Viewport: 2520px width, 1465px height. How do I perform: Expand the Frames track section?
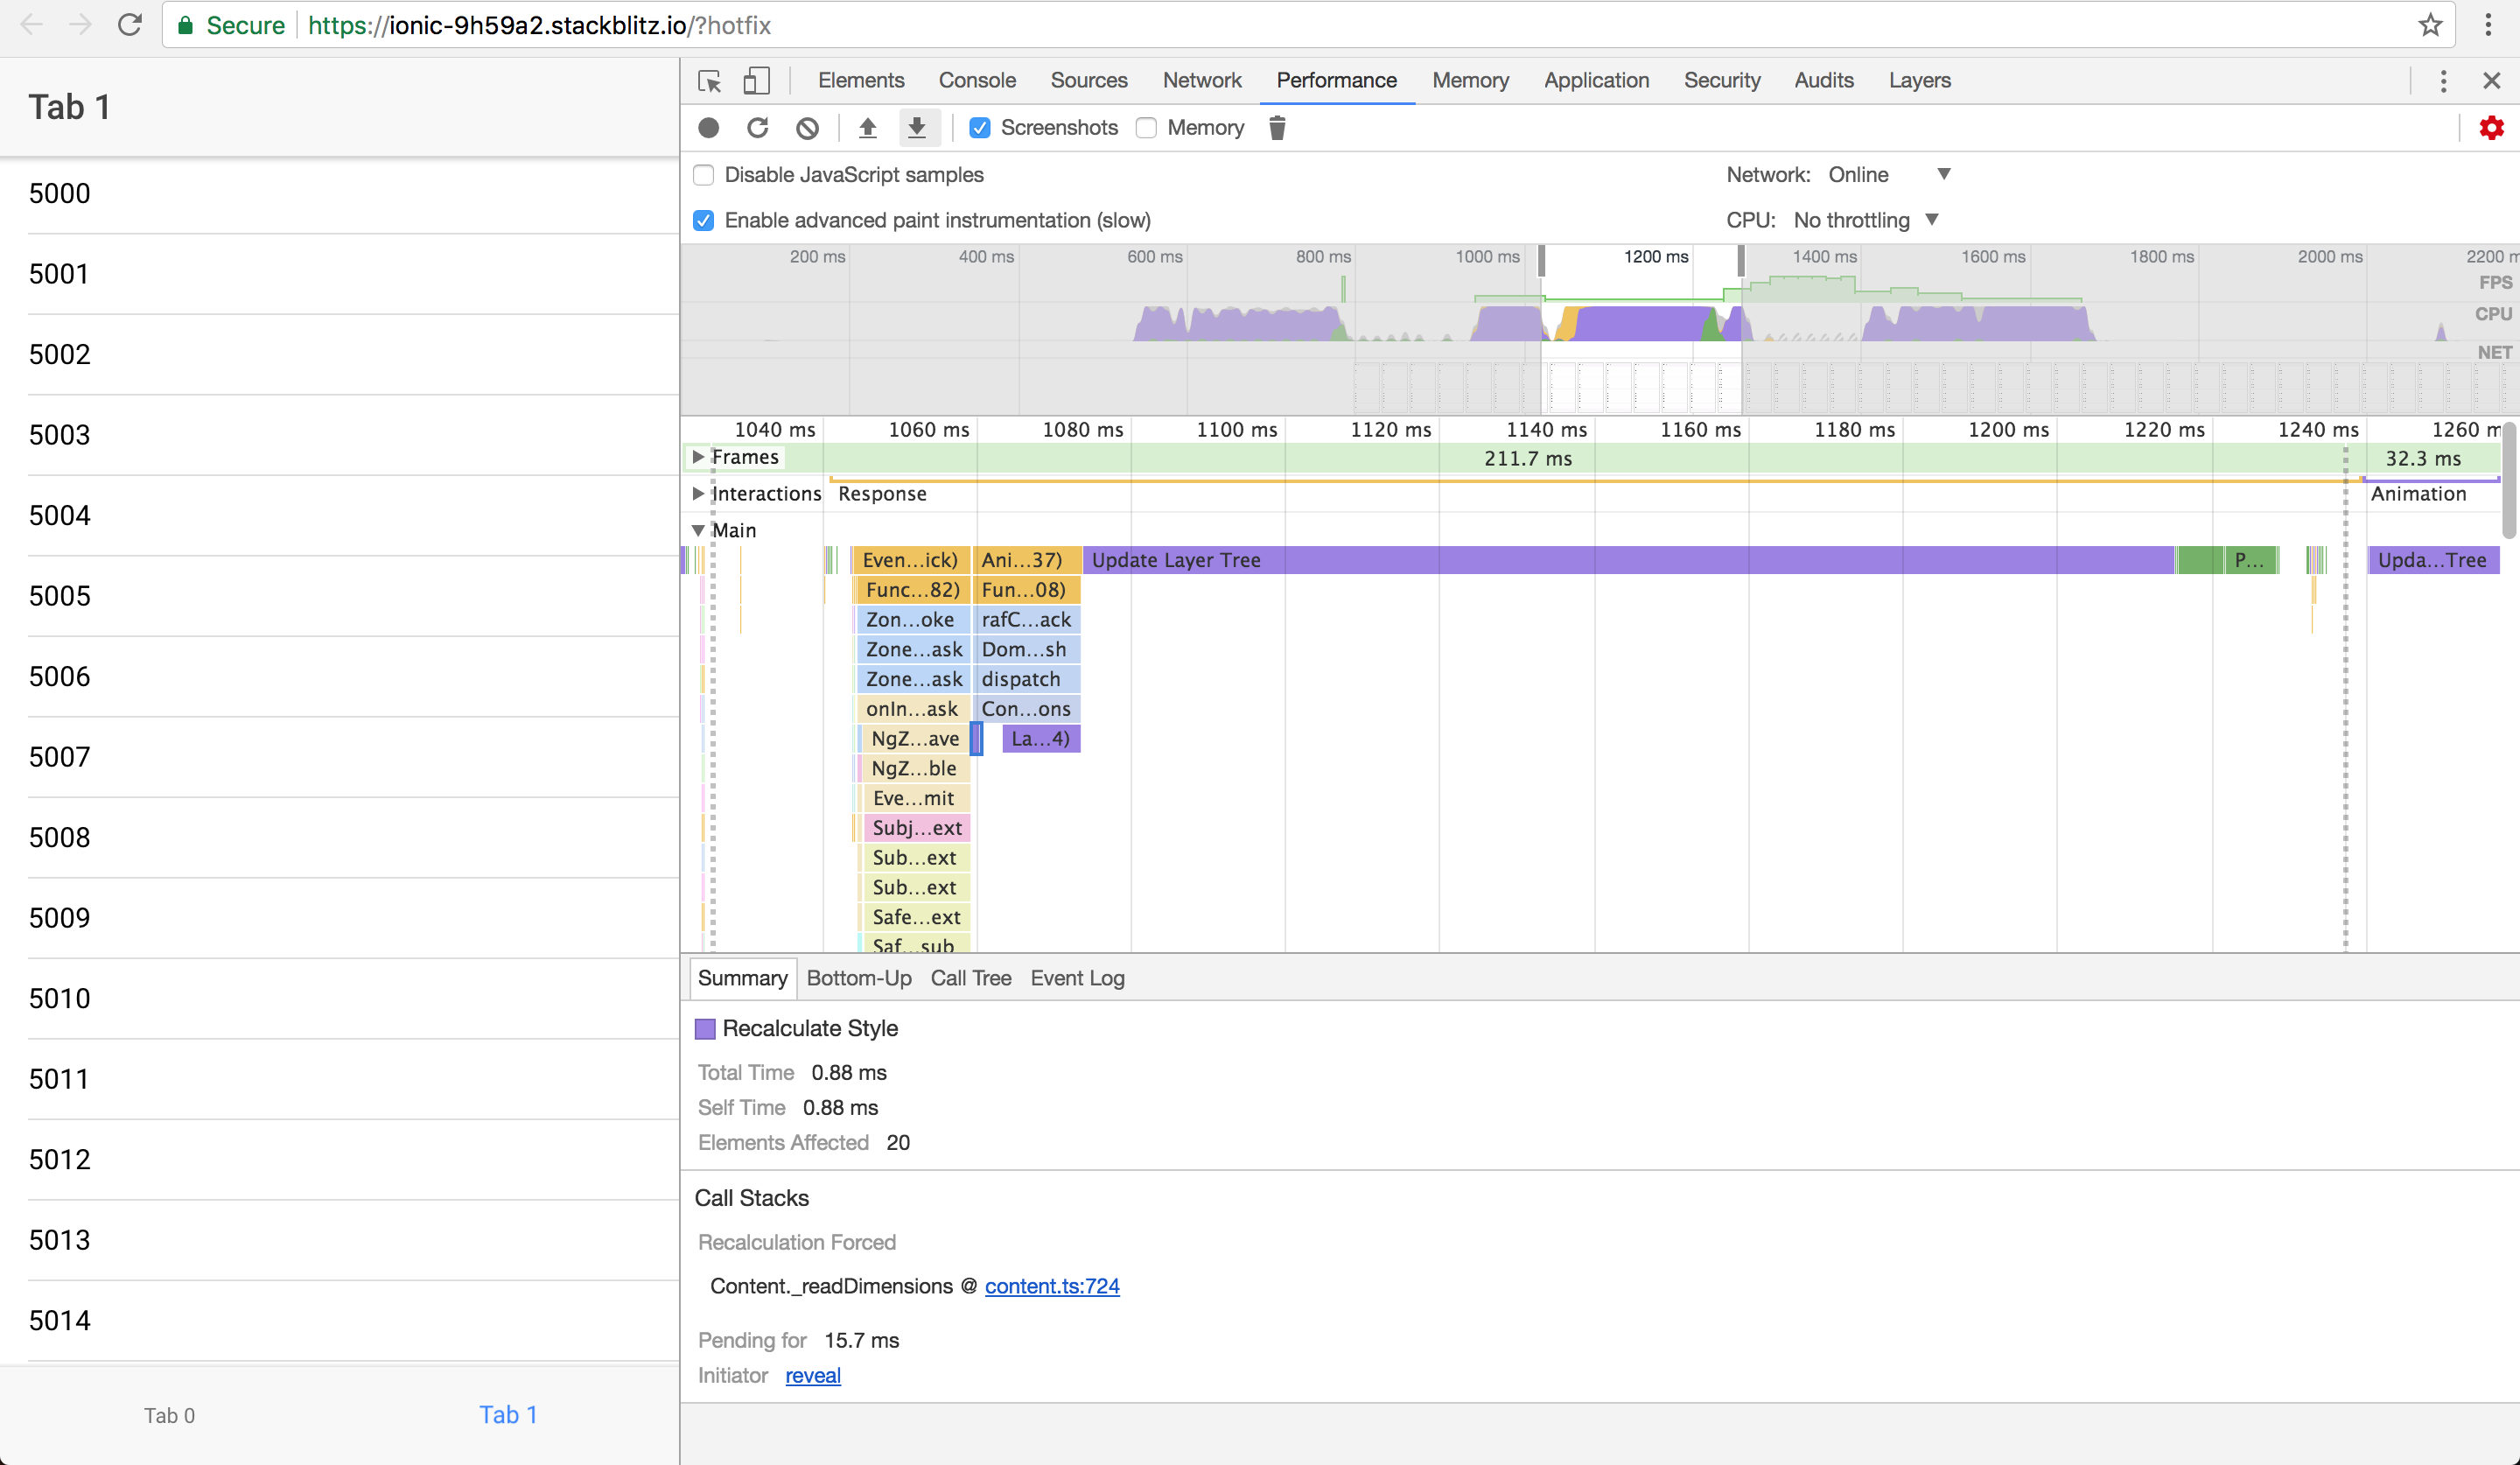(x=698, y=457)
